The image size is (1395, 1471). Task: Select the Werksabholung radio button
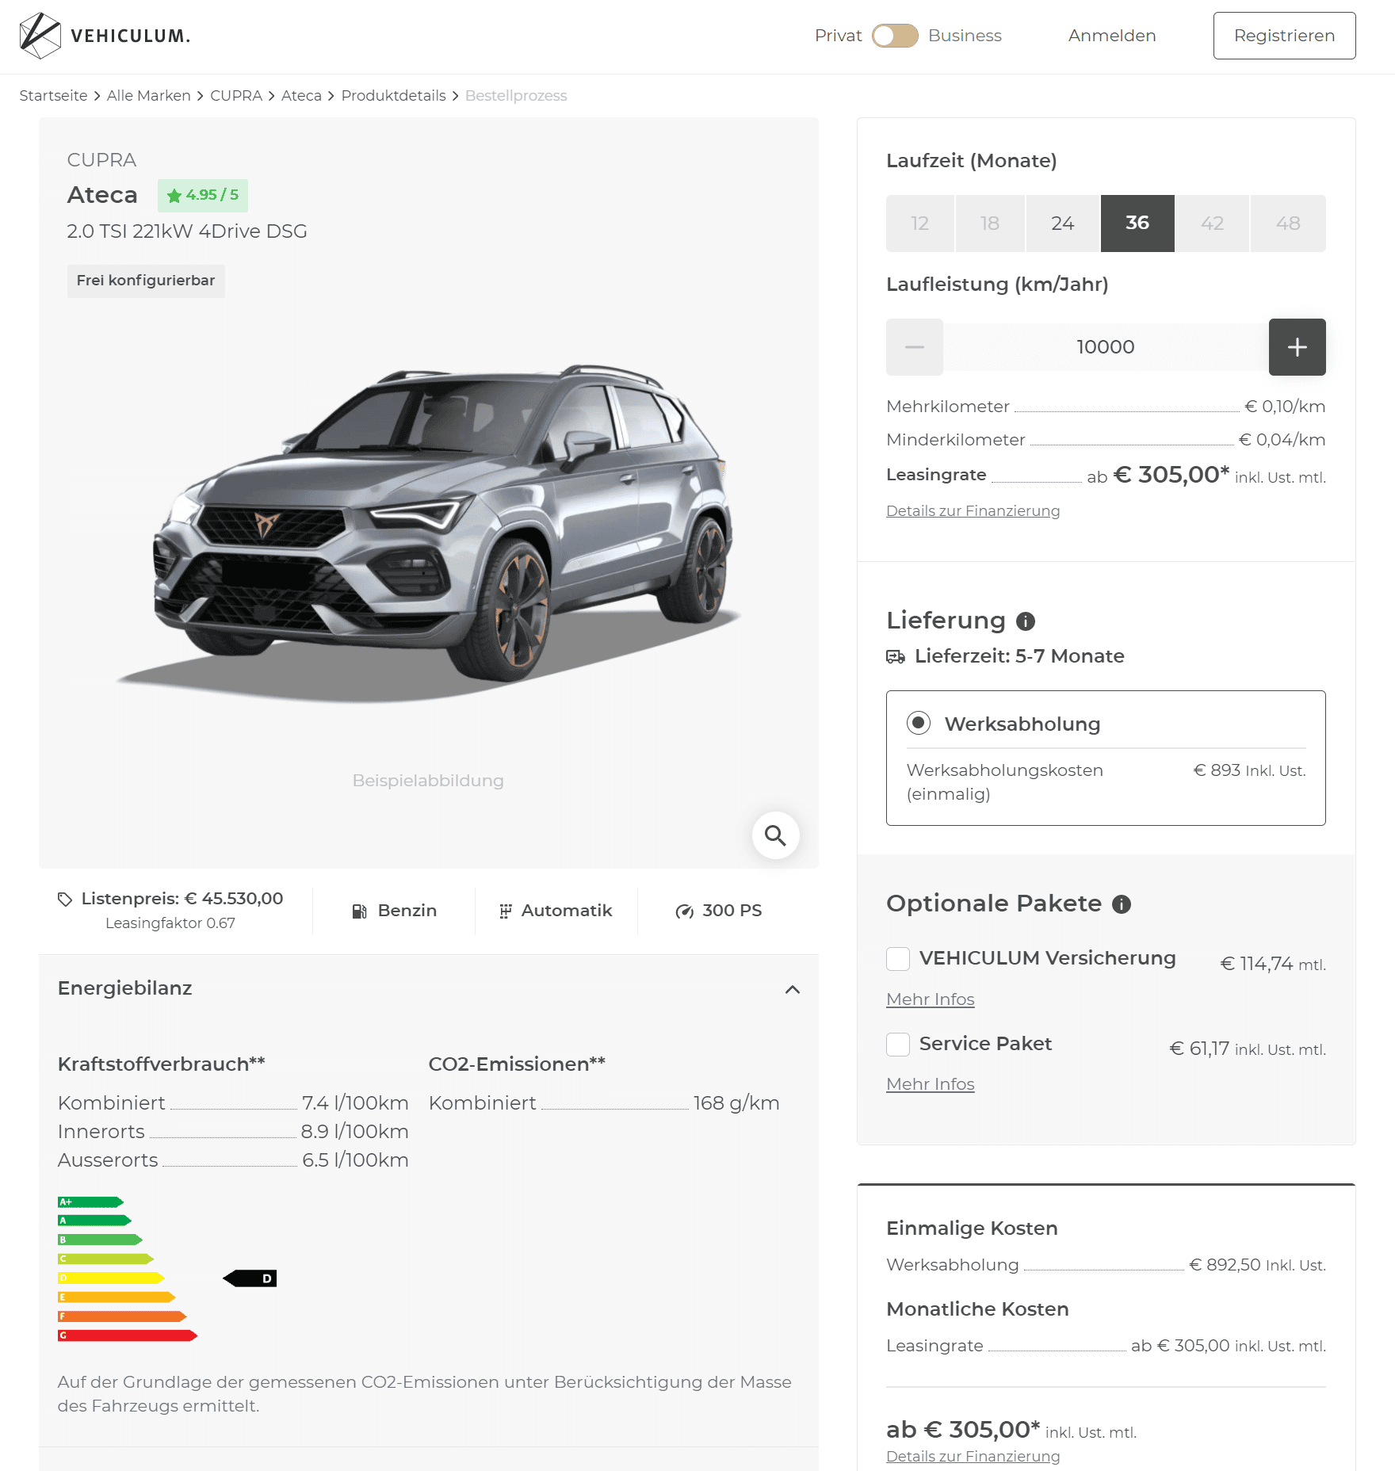[919, 723]
